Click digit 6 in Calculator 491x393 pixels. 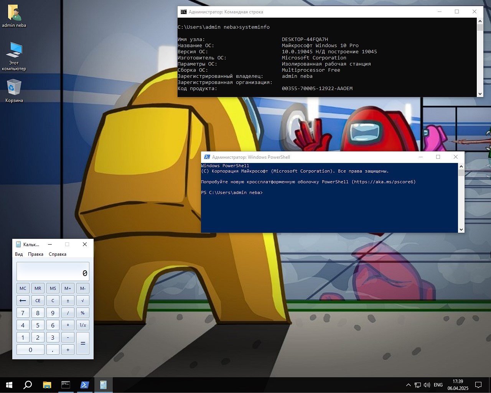pyautogui.click(x=53, y=325)
